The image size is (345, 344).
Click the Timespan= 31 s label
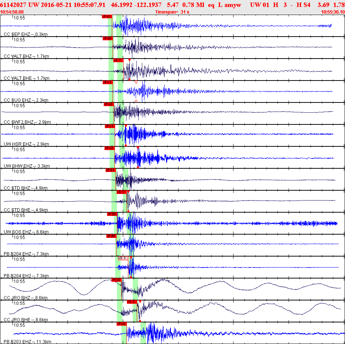click(172, 12)
